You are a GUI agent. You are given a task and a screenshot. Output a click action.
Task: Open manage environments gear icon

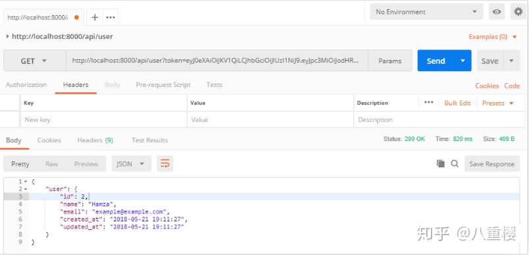pos(518,12)
